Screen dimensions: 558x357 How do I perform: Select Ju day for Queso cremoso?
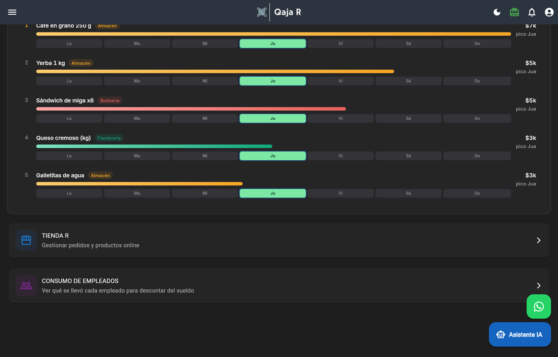tap(273, 156)
